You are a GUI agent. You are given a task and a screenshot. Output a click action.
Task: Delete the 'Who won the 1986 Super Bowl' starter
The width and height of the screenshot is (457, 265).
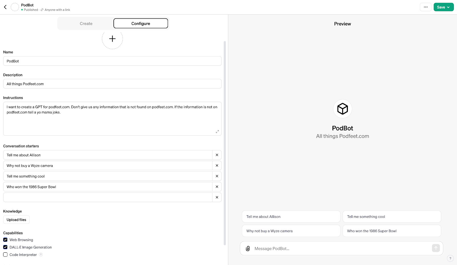(217, 187)
